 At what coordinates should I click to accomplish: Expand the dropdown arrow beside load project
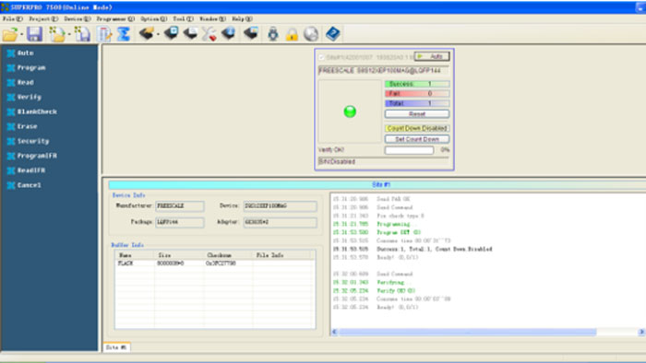pos(69,34)
